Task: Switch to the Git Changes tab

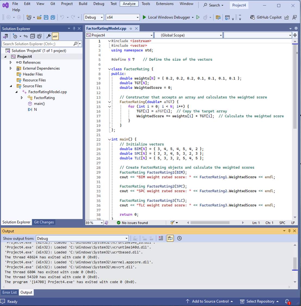Action: tap(44, 222)
